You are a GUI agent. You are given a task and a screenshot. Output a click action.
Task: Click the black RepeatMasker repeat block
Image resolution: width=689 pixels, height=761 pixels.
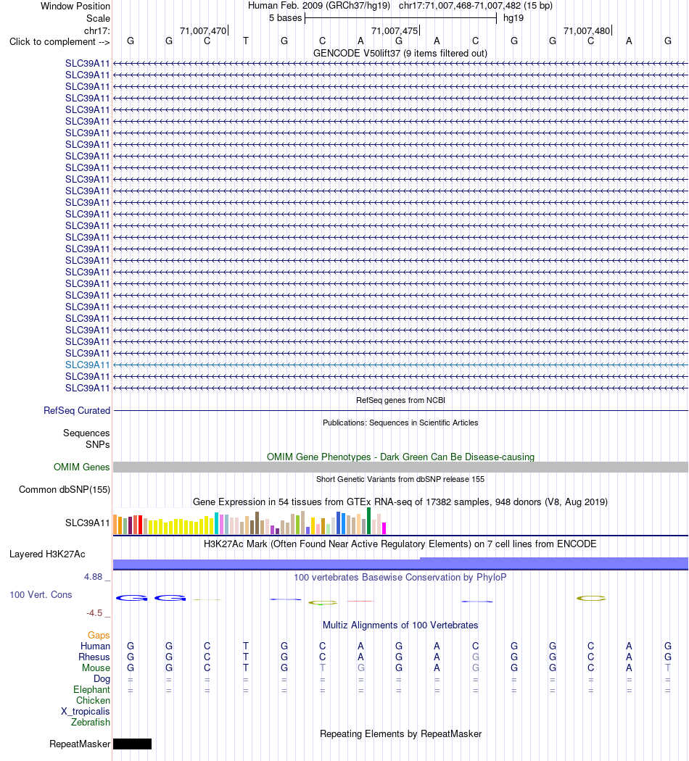coord(132,744)
